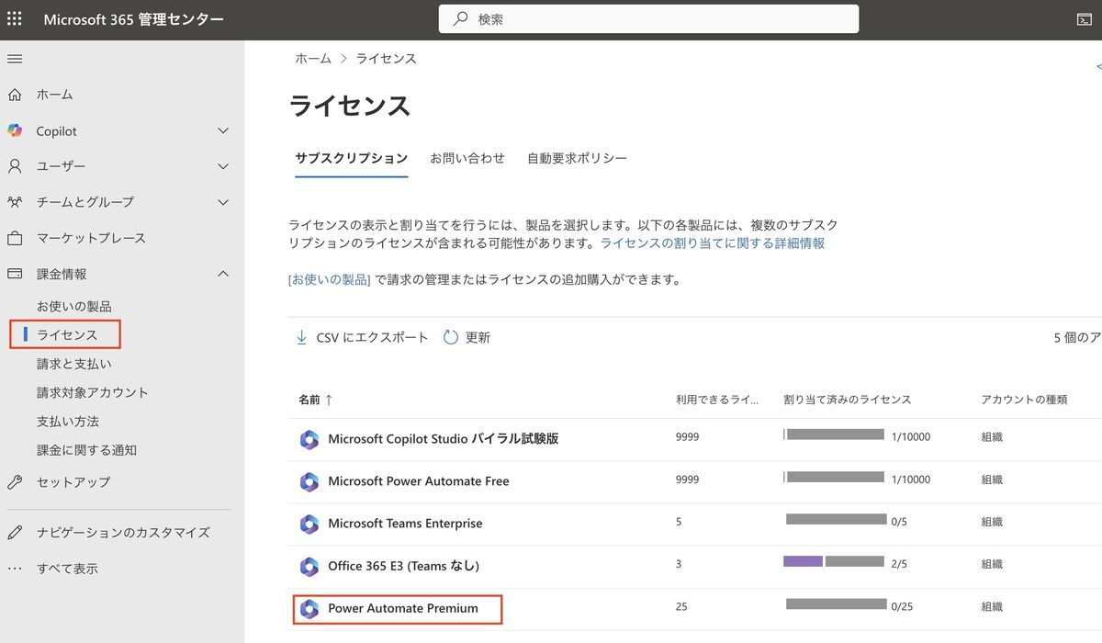
Task: Click the Teams and Groups people icon
Action: tap(15, 202)
